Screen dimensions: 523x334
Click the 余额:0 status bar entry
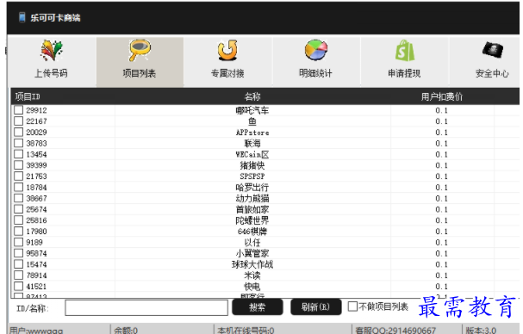(x=126, y=331)
